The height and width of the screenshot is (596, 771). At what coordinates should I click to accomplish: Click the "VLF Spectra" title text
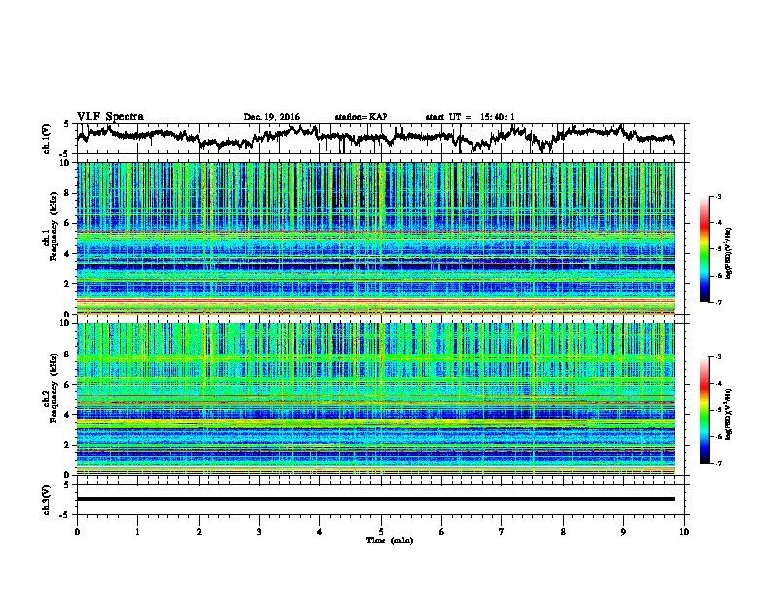(110, 116)
